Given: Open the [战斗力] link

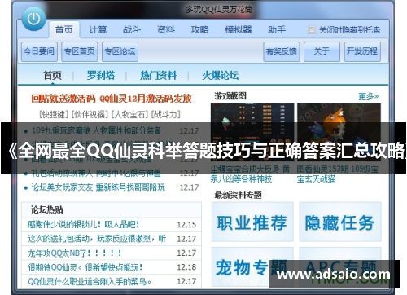Looking at the screenshot, I should pos(165,114).
